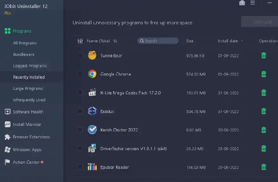
Task: Go to Bundleware
Action: (x=24, y=54)
